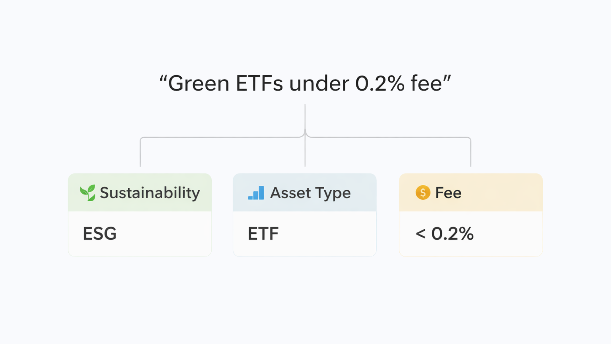Click the gold dollar coin icon
Viewport: 611px width, 344px height.
coord(423,193)
